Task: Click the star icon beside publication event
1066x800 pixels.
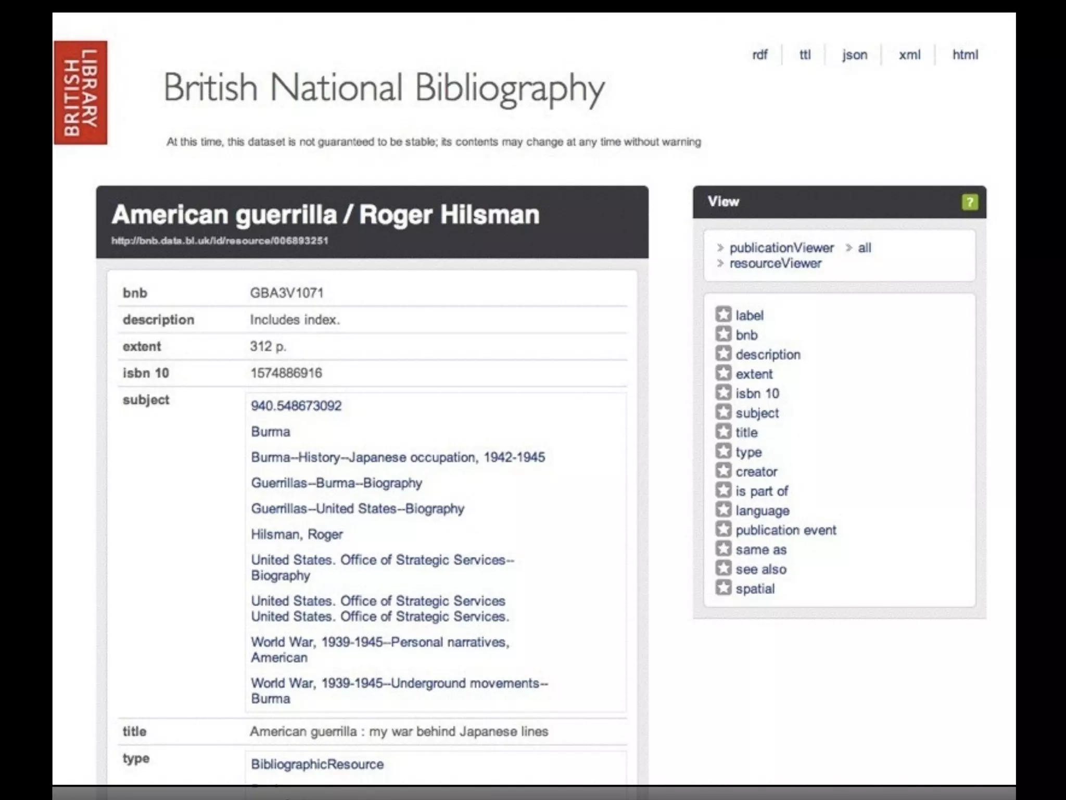Action: pos(723,529)
